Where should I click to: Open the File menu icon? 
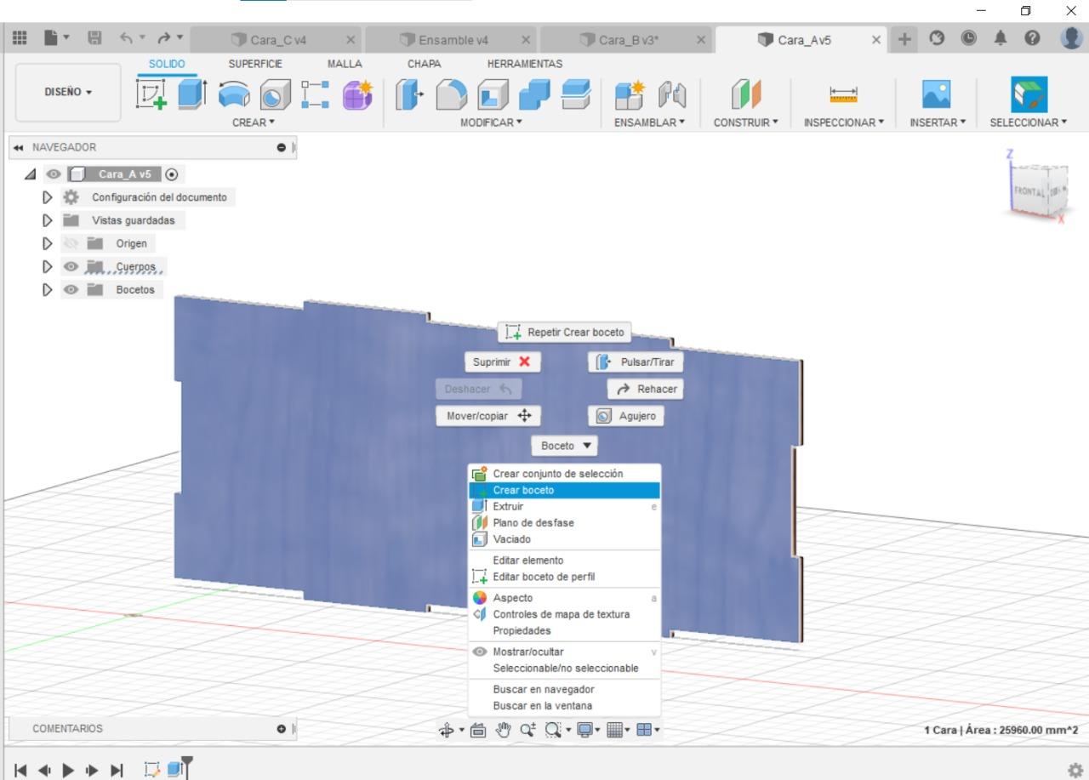(x=50, y=39)
